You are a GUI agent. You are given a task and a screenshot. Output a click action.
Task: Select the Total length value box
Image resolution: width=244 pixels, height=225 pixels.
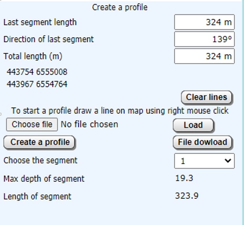pyautogui.click(x=204, y=56)
